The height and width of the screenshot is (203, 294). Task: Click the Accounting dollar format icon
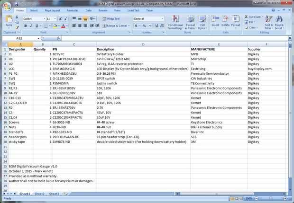click(136, 26)
